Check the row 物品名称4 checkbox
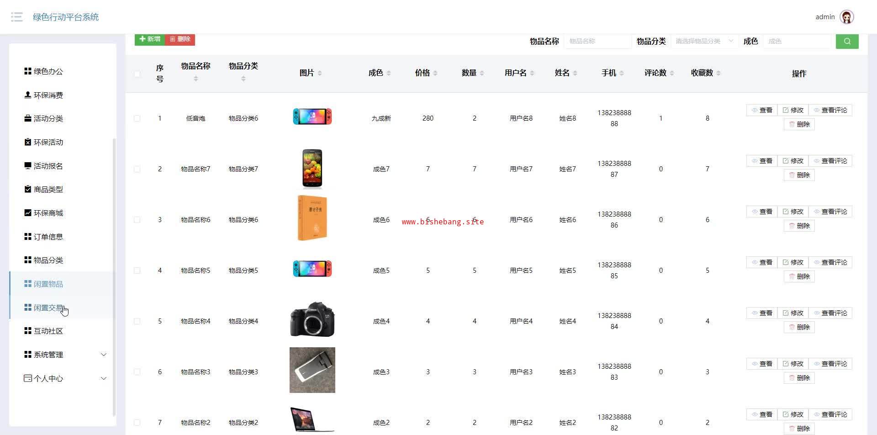Screen dimensions: 877x435 pos(137,321)
